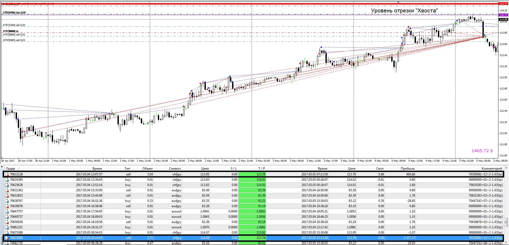The height and width of the screenshot is (245, 509).
Task: Click the buy order icon for 70638767
Action: tap(7, 201)
